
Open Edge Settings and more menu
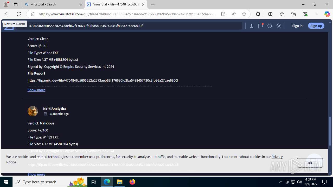point(316,14)
